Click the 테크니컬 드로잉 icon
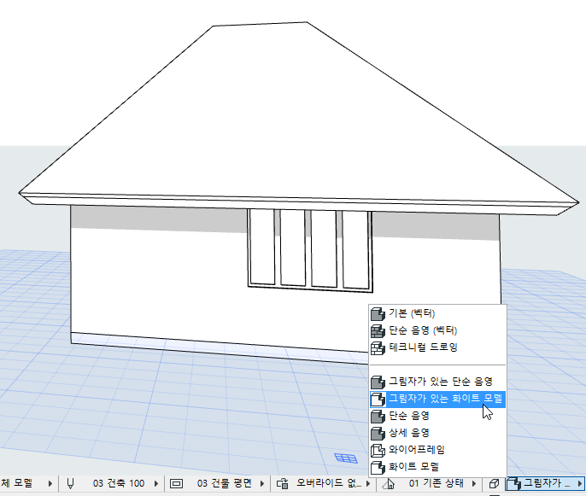The width and height of the screenshot is (586, 496). click(x=378, y=348)
